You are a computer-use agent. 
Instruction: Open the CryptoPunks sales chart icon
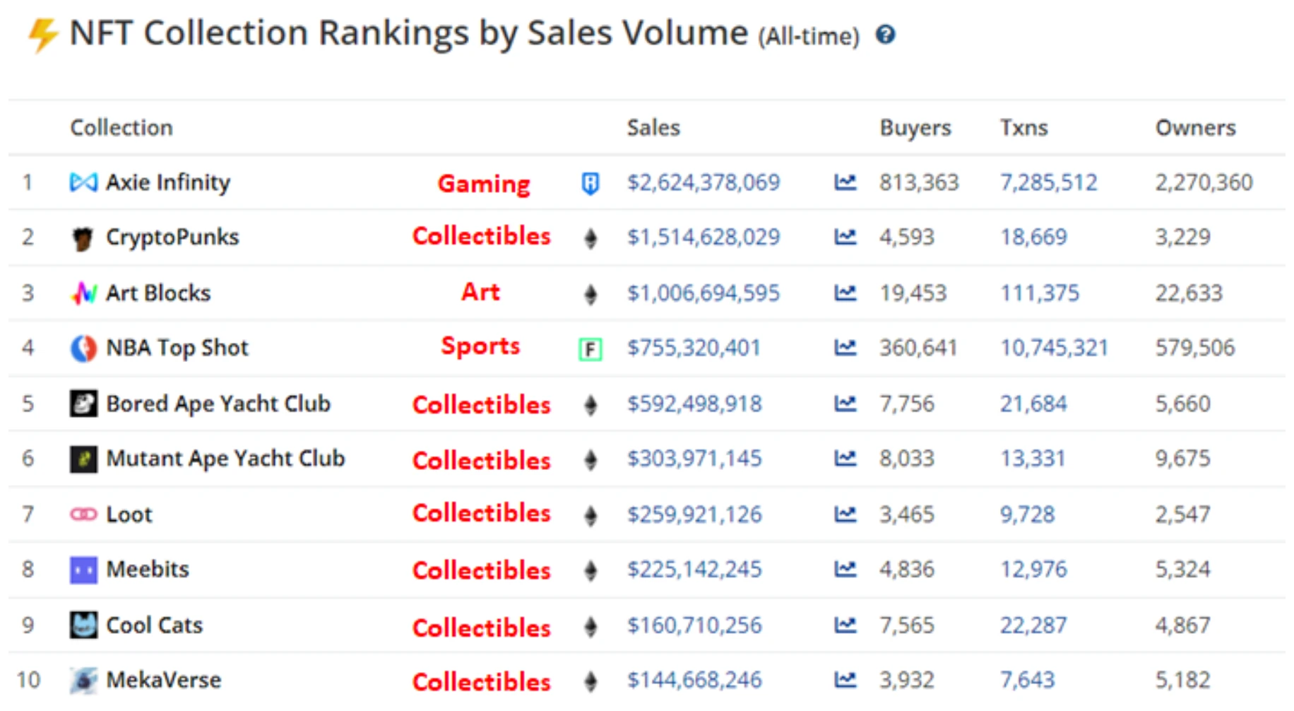coord(845,237)
